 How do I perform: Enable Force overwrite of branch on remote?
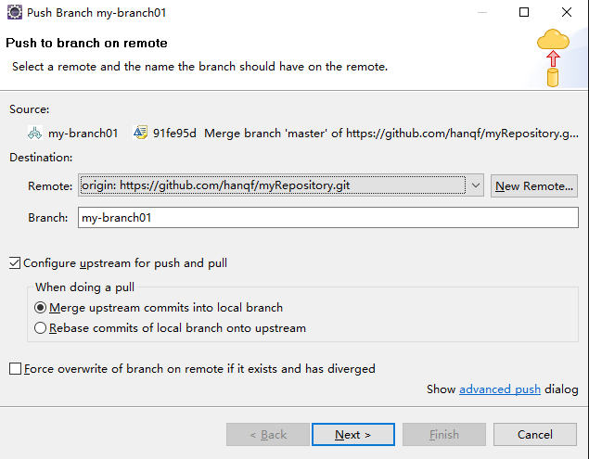tap(15, 368)
